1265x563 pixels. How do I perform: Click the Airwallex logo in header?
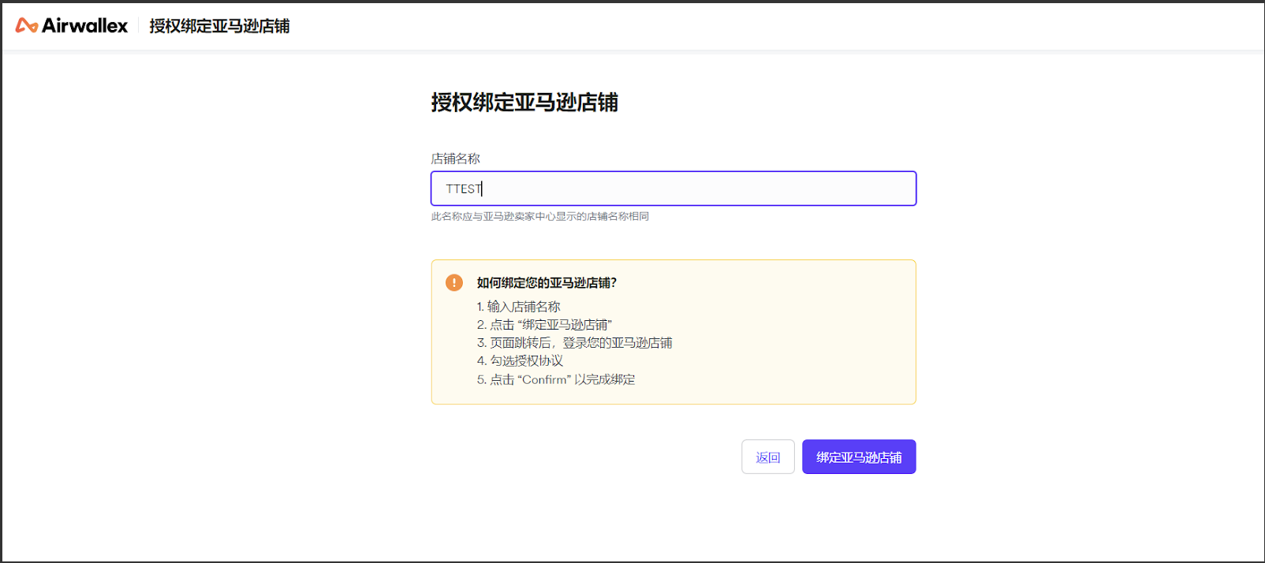click(x=72, y=26)
